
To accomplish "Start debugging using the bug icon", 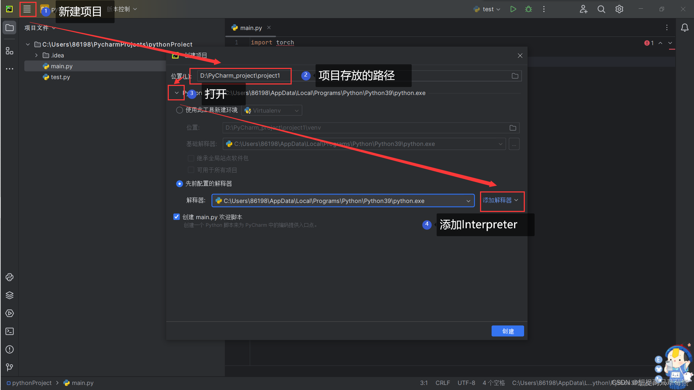I will click(x=528, y=9).
